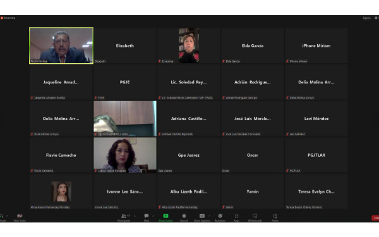Open the View layout icon

[x=376, y=18]
